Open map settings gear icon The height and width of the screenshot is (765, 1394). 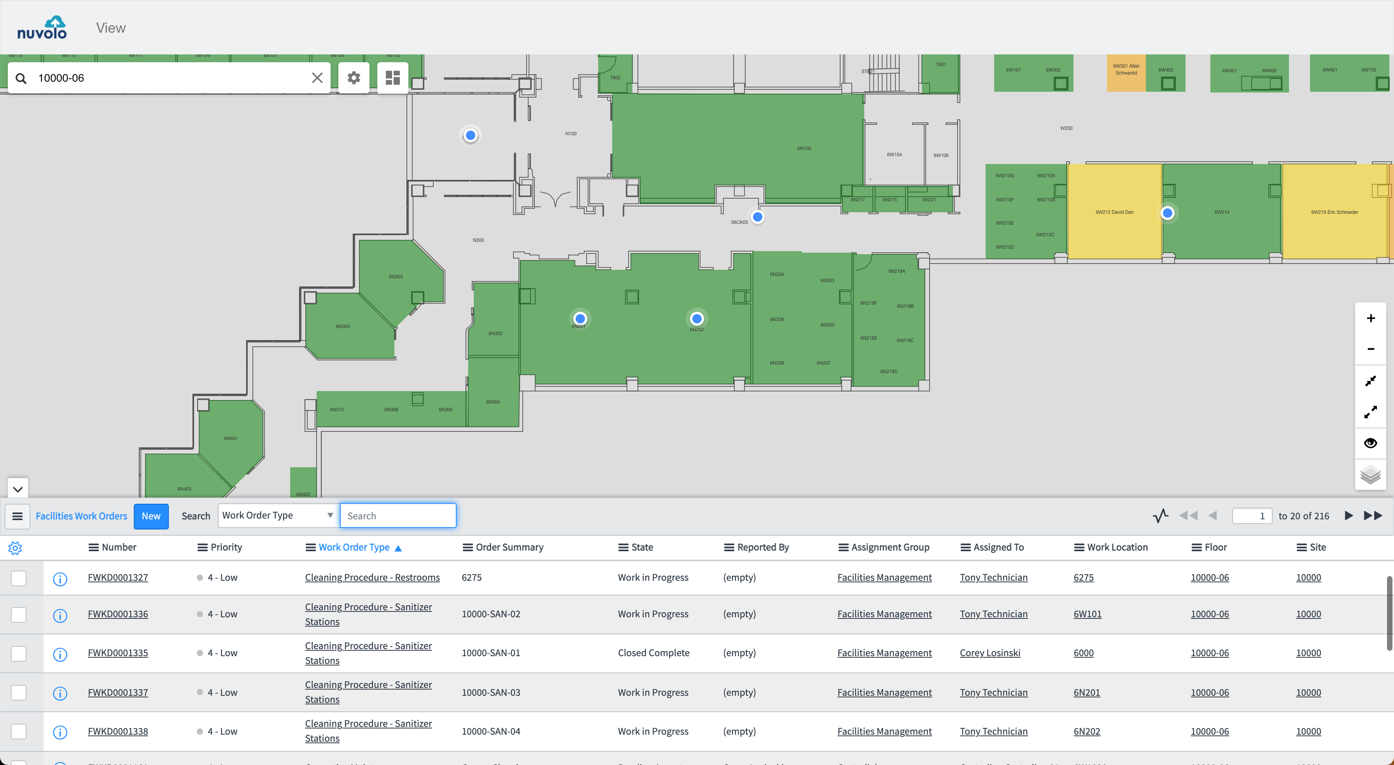pos(354,78)
